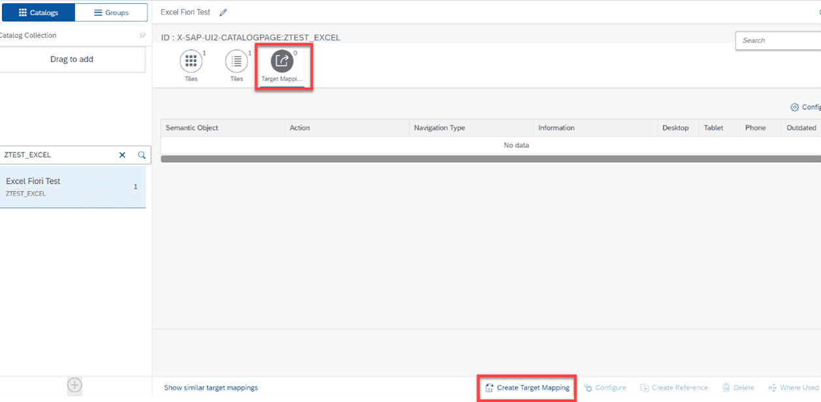Select the first Tiles icon
The image size is (821, 402).
[191, 62]
